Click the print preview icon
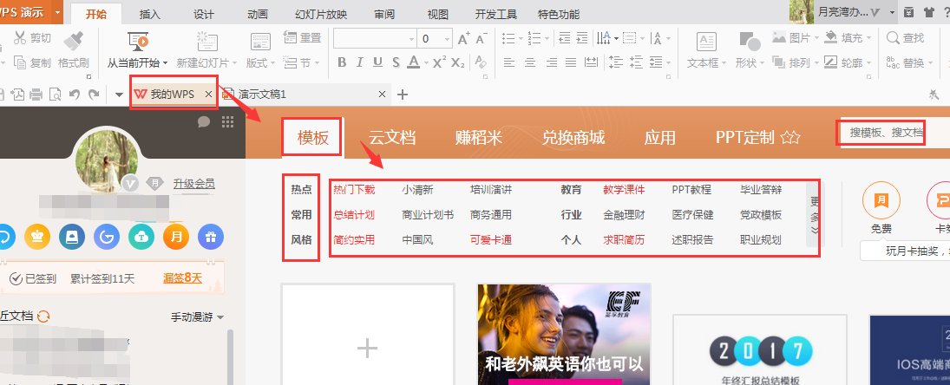 pos(56,95)
